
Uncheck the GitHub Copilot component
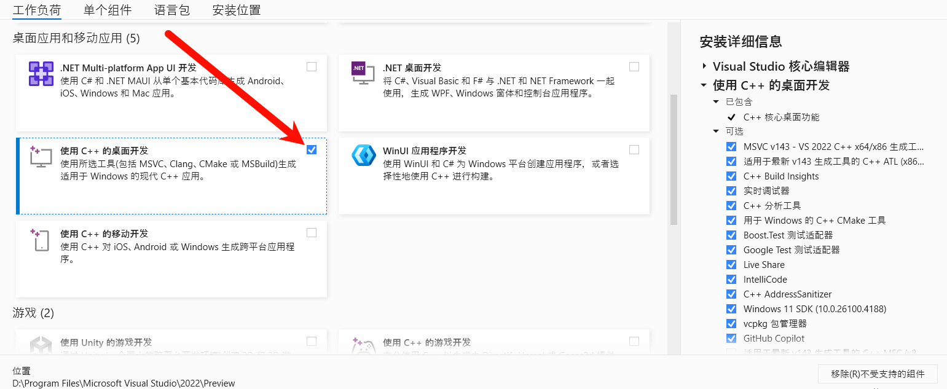pos(731,339)
